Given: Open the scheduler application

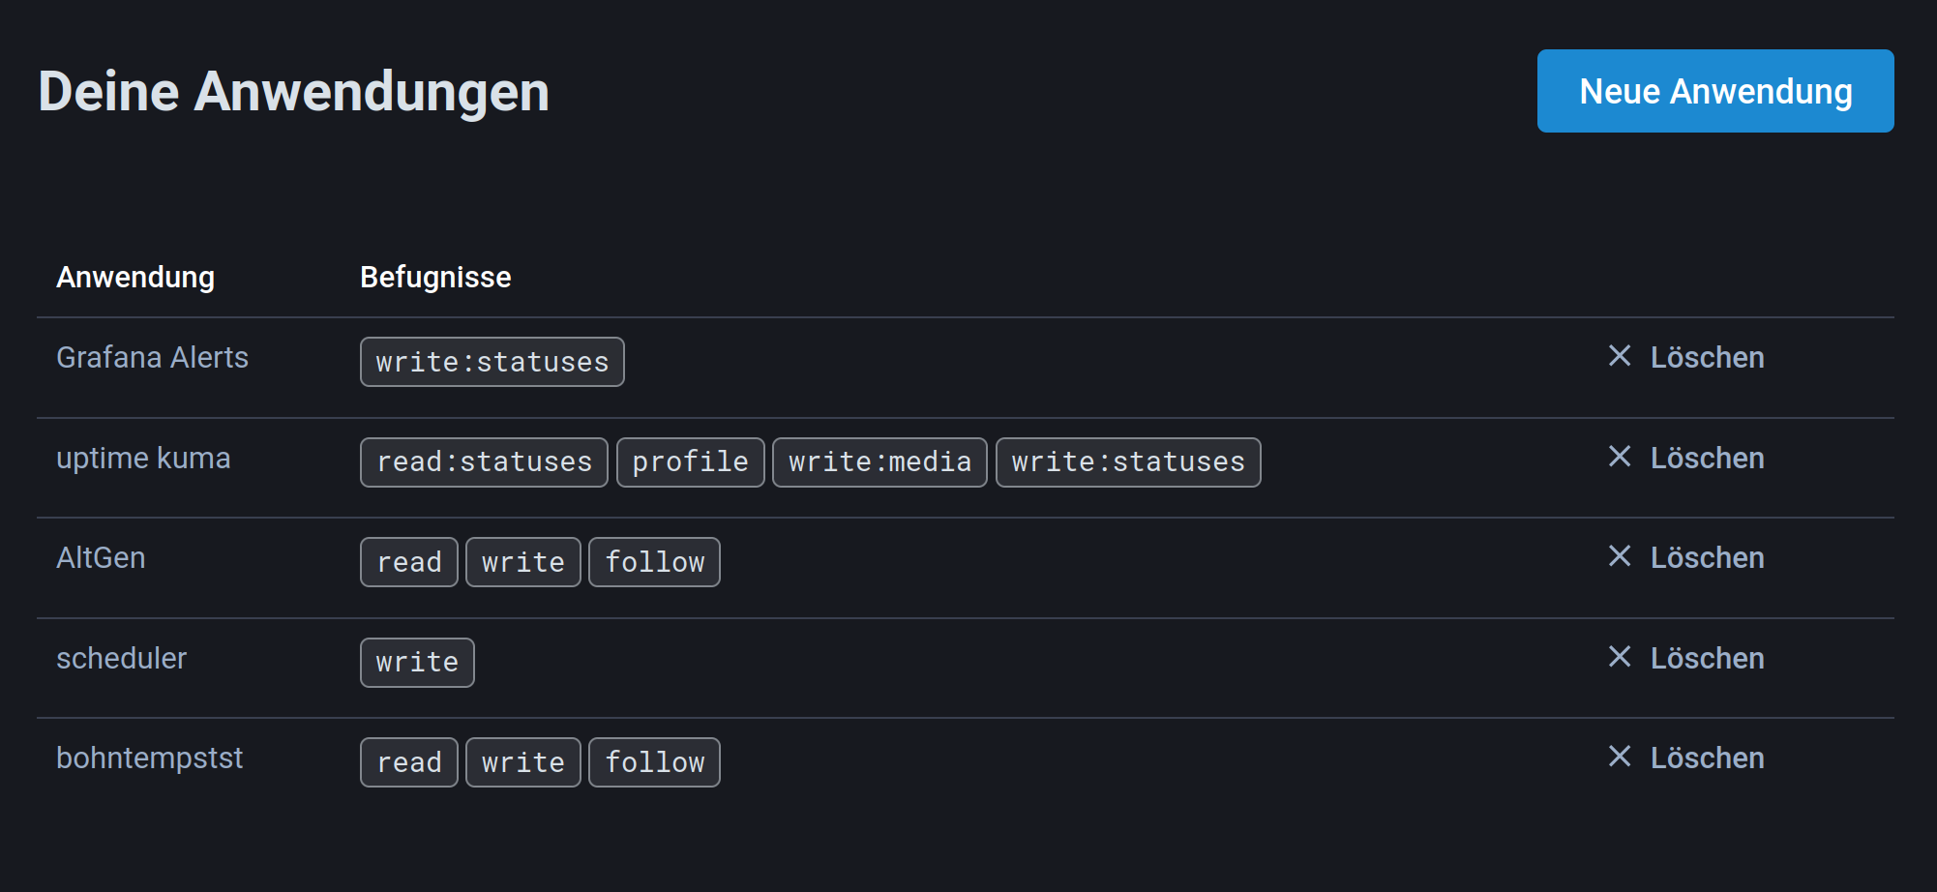Looking at the screenshot, I should click(121, 659).
